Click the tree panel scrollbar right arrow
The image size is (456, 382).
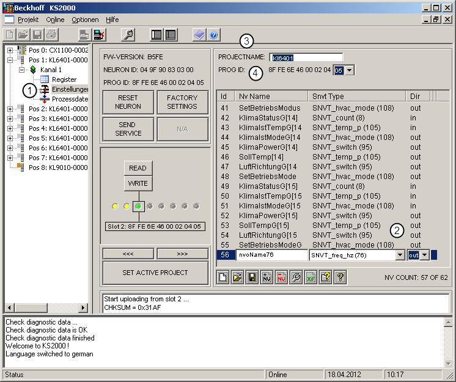point(83,307)
